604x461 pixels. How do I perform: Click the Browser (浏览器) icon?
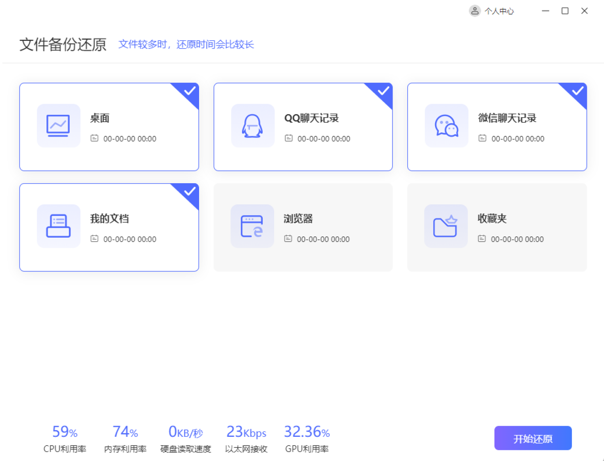point(252,226)
